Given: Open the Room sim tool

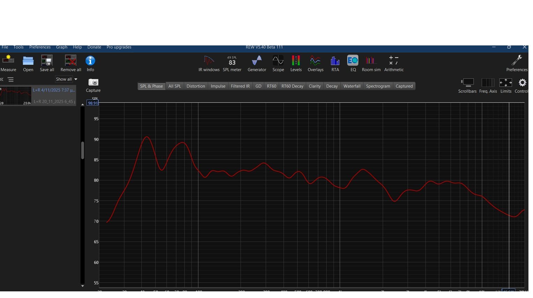Looking at the screenshot, I should pos(371,63).
